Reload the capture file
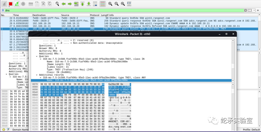The height and width of the screenshot is (132, 261). click(50, 4)
